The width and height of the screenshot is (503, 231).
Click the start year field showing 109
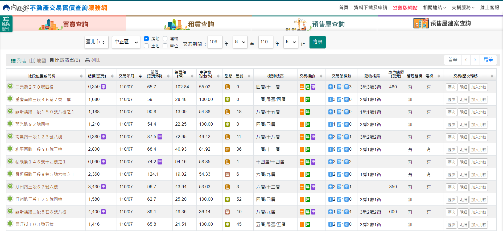[x=215, y=42]
